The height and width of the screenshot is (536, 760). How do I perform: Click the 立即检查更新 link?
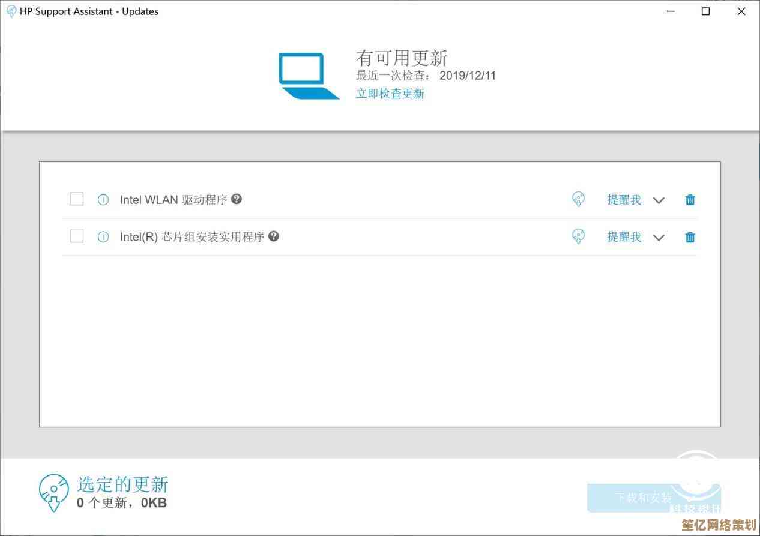(390, 94)
